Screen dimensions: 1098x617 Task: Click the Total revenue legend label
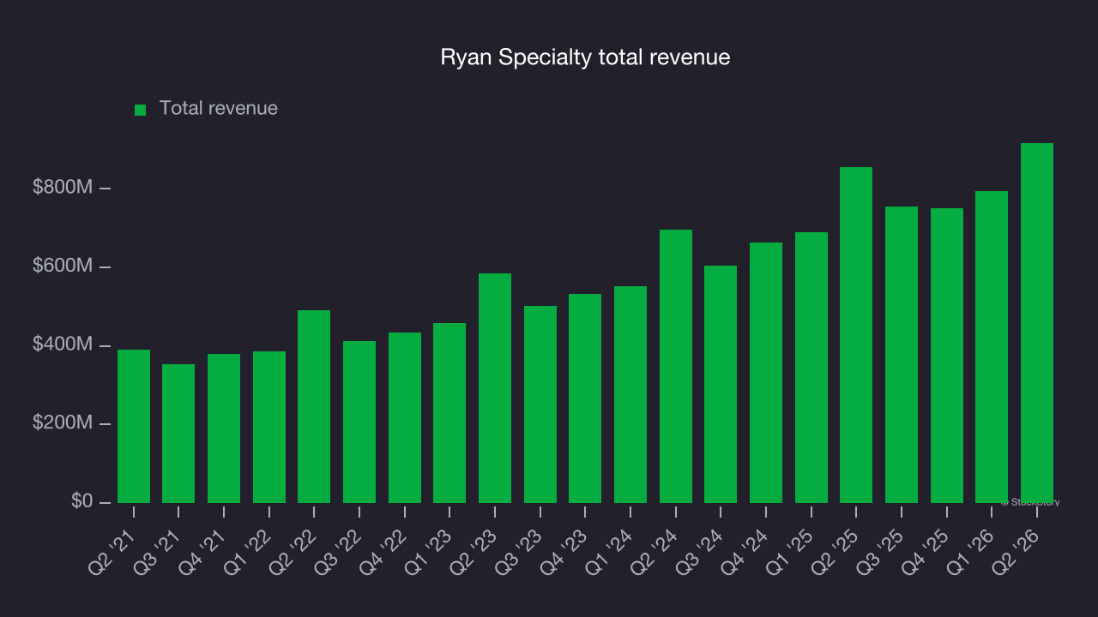[219, 108]
